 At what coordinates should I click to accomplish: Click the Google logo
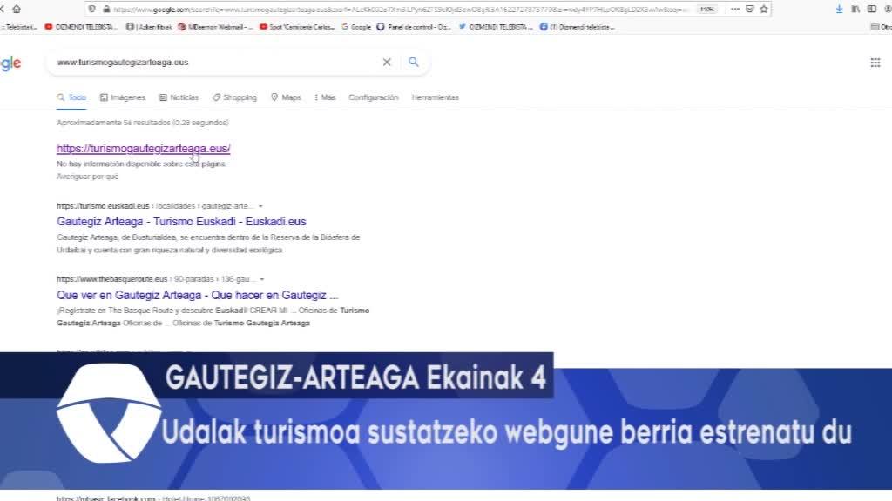[x=10, y=63]
